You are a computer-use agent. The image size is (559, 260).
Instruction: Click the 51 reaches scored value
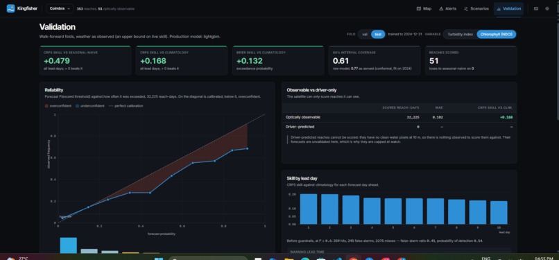pyautogui.click(x=434, y=61)
